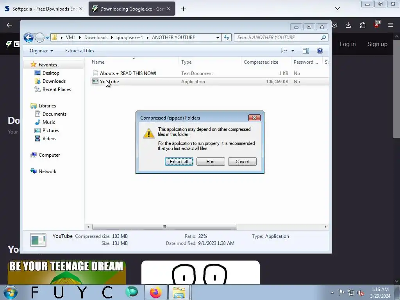Click the horizontal scrollbar in file list
This screenshot has width=400, height=300.
click(164, 227)
